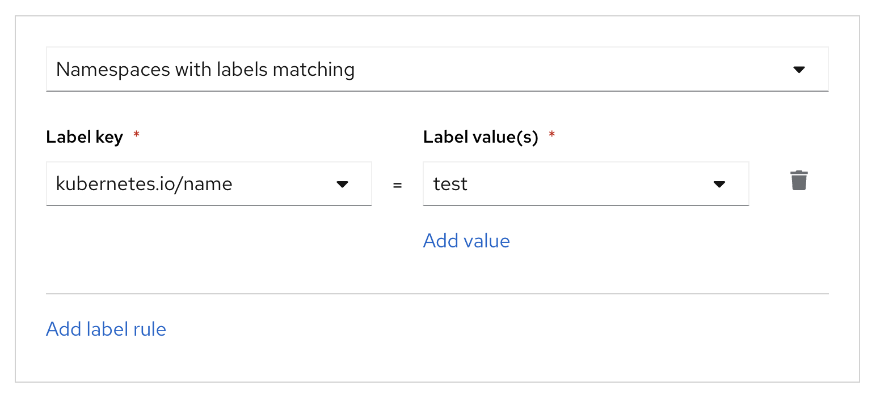This screenshot has height=394, width=876.
Task: Expand the 'kubernetes.io/name' label key dropdown
Action: (209, 184)
